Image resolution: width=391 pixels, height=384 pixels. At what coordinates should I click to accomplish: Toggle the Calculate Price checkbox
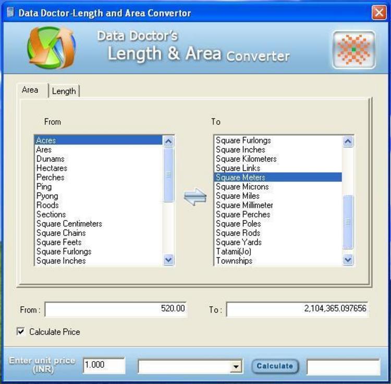(21, 332)
